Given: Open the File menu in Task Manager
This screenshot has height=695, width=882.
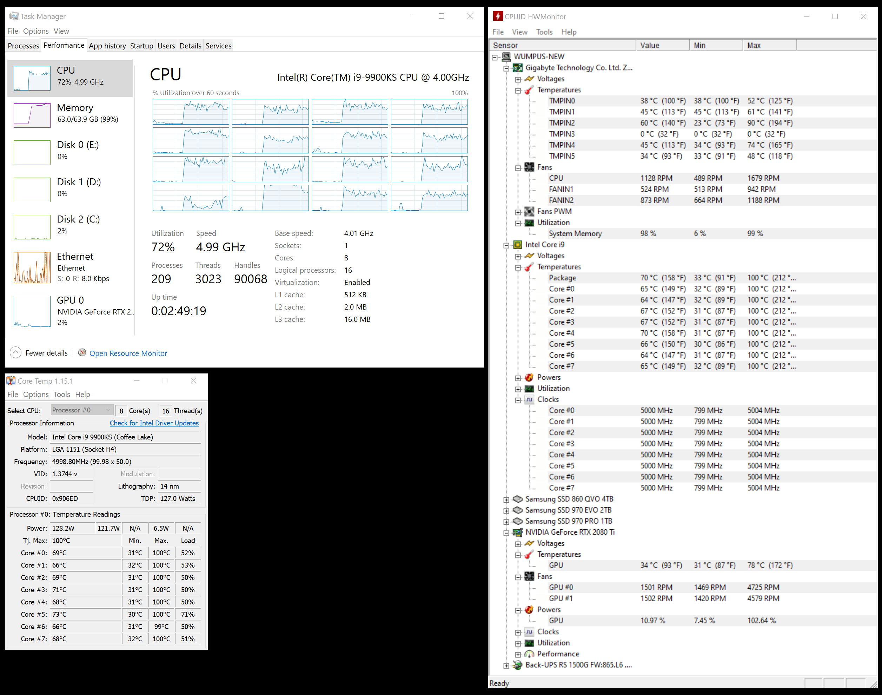Looking at the screenshot, I should pyautogui.click(x=12, y=31).
